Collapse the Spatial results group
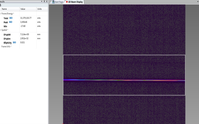This screenshot has height=124, width=199. (1, 30)
